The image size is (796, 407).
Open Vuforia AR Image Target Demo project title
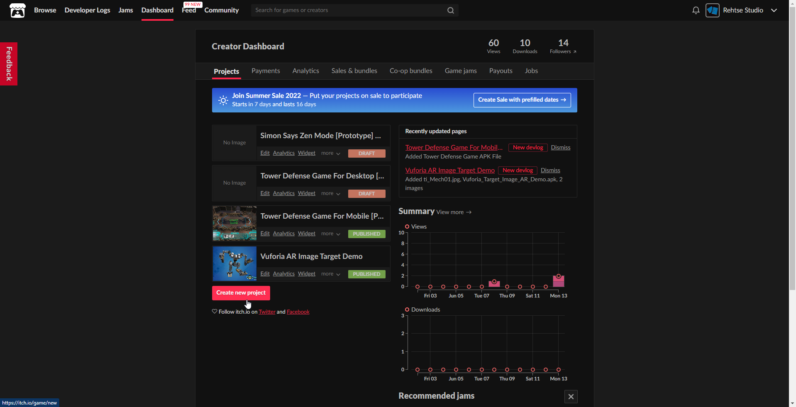coord(311,256)
